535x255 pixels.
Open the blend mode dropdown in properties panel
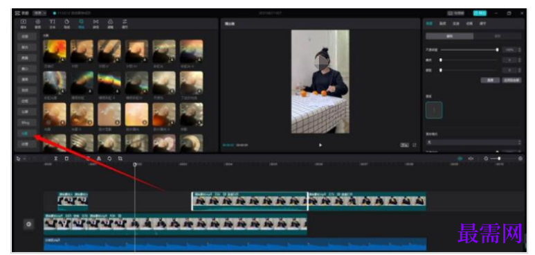point(473,142)
